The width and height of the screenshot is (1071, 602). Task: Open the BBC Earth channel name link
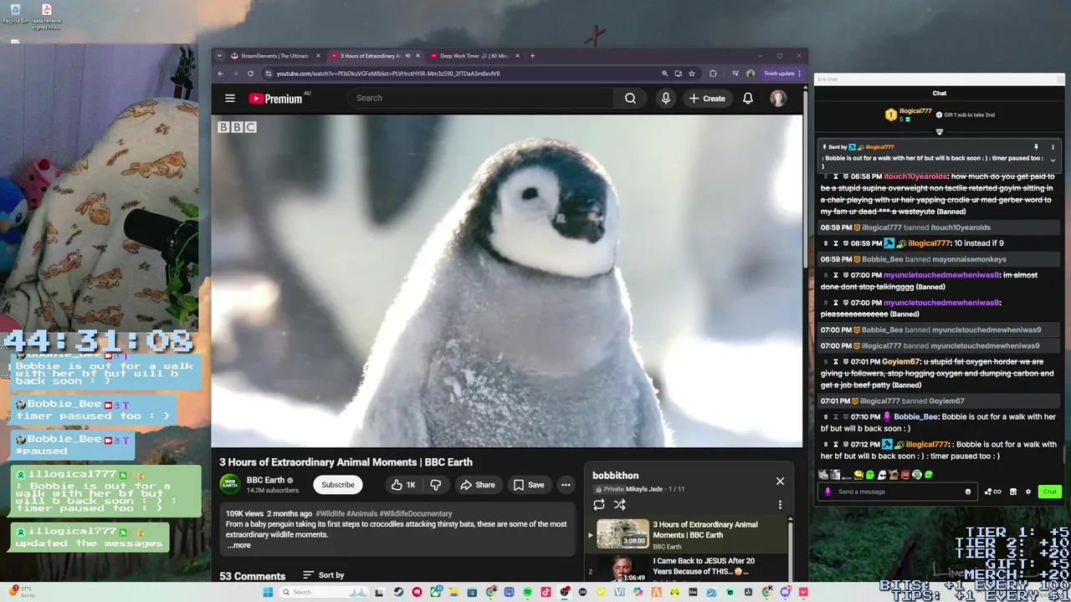pyautogui.click(x=265, y=481)
